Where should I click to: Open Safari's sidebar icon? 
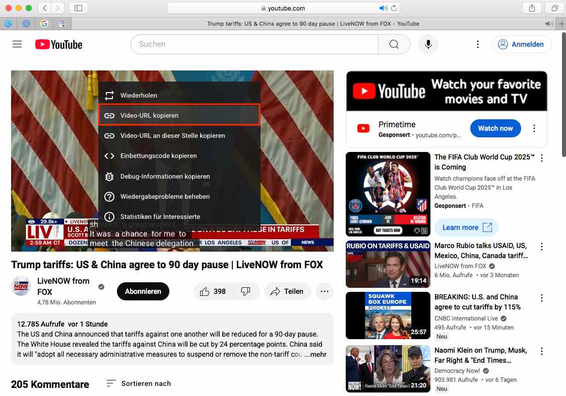[x=78, y=8]
